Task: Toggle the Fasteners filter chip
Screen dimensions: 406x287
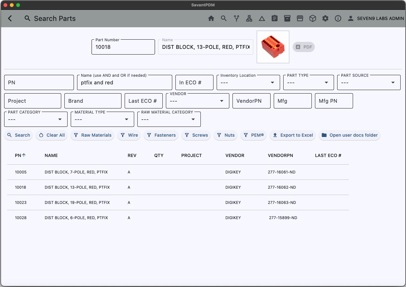Action: point(161,135)
